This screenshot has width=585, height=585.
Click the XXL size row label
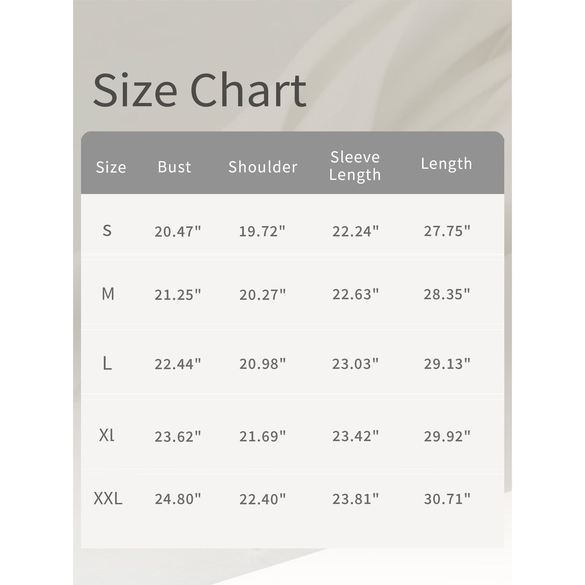(x=108, y=498)
